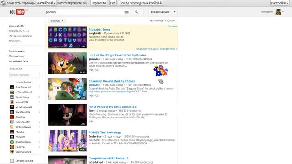
Task: Open FutureCraftTV subscription icon
Action: point(12,122)
